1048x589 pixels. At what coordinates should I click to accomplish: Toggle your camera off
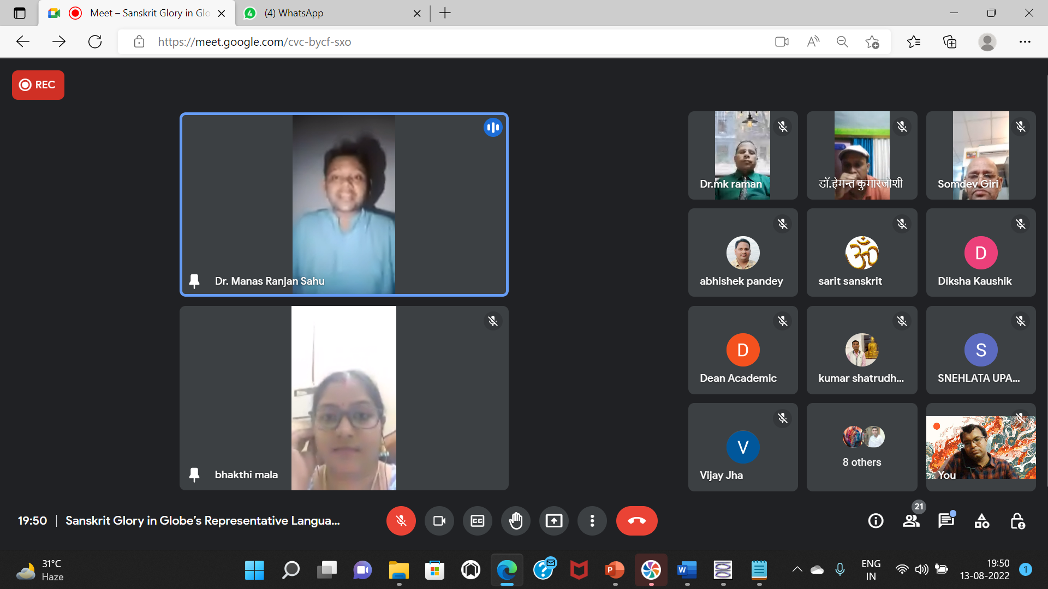tap(439, 521)
